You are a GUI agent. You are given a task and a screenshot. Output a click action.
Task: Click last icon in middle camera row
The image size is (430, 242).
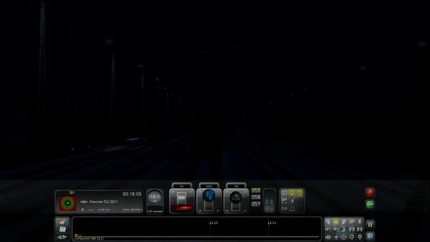359,229
